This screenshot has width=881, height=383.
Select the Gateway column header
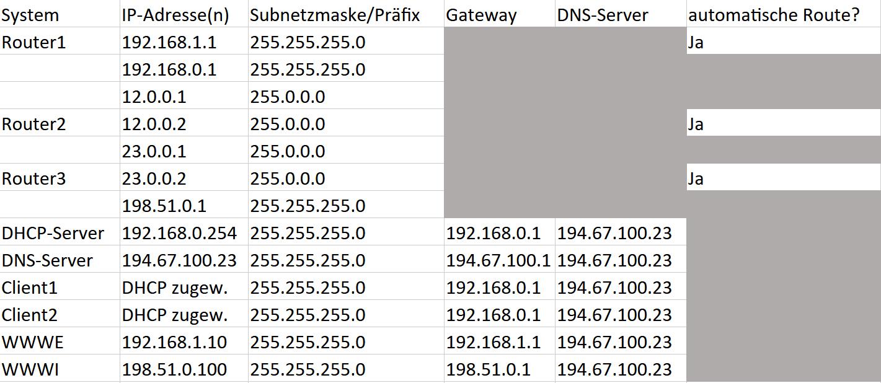click(499, 15)
